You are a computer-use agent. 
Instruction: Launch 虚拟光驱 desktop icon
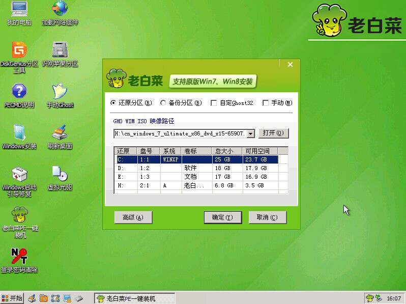[60, 178]
